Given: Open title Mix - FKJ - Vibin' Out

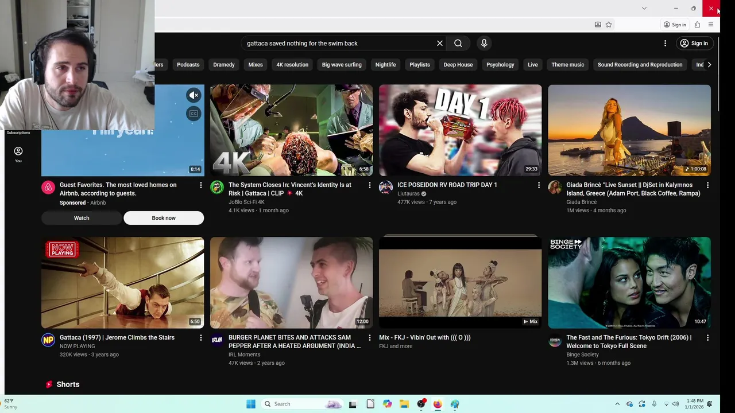Looking at the screenshot, I should pyautogui.click(x=425, y=337).
